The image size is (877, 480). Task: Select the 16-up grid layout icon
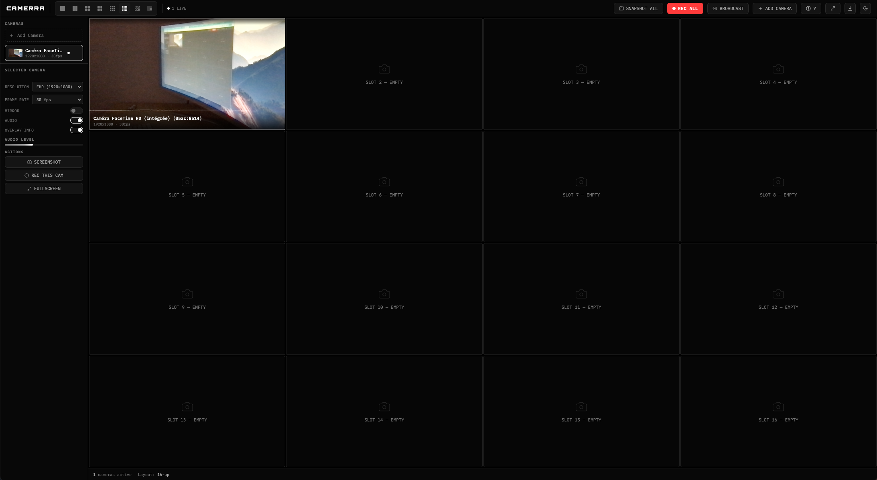[125, 8]
